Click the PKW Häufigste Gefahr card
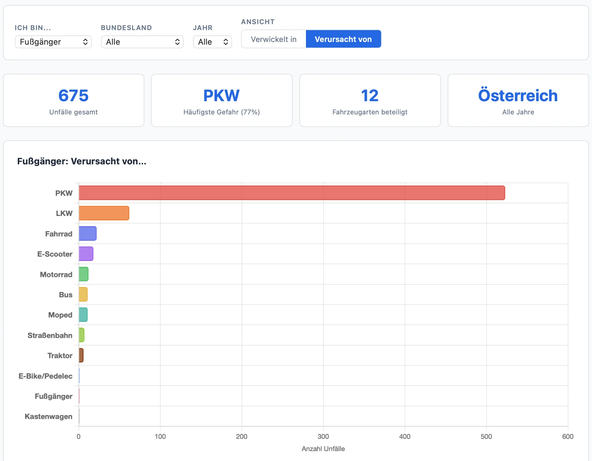Screen dimensions: 592x461 click(222, 101)
